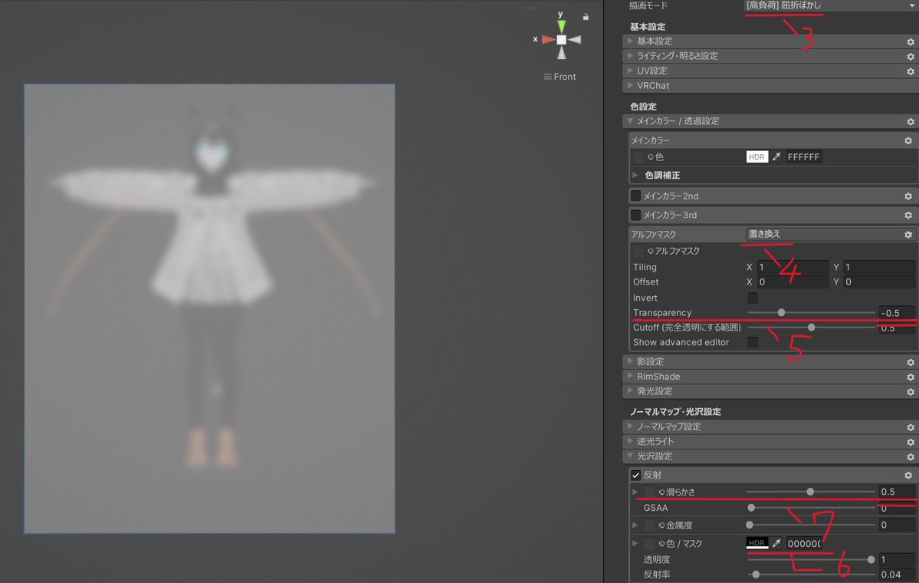This screenshot has height=583, width=919.
Task: Click the gear icon on the 光沢設定 header
Action: pos(909,456)
